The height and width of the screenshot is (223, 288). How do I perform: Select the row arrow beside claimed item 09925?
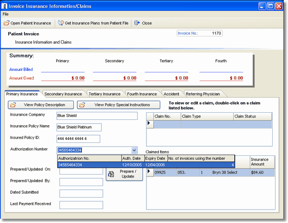click(x=150, y=172)
